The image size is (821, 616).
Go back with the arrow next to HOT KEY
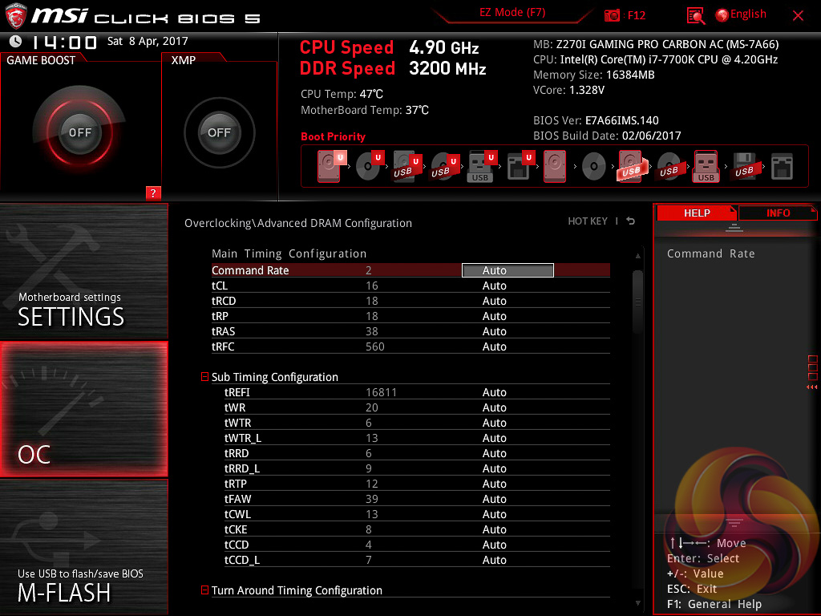pyautogui.click(x=630, y=221)
